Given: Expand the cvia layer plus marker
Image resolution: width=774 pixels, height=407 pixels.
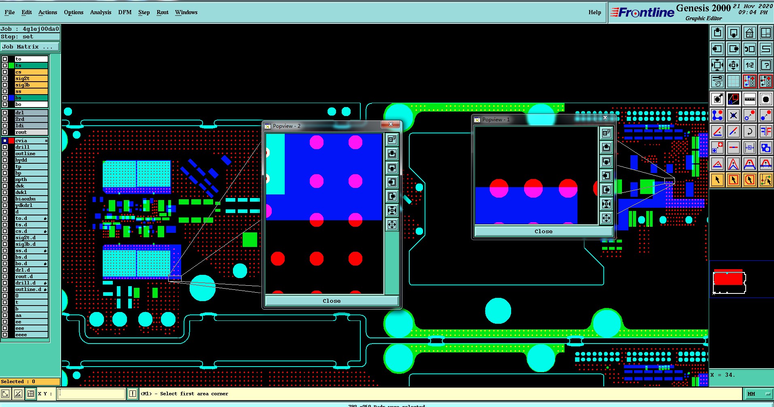Looking at the screenshot, I should [x=46, y=141].
